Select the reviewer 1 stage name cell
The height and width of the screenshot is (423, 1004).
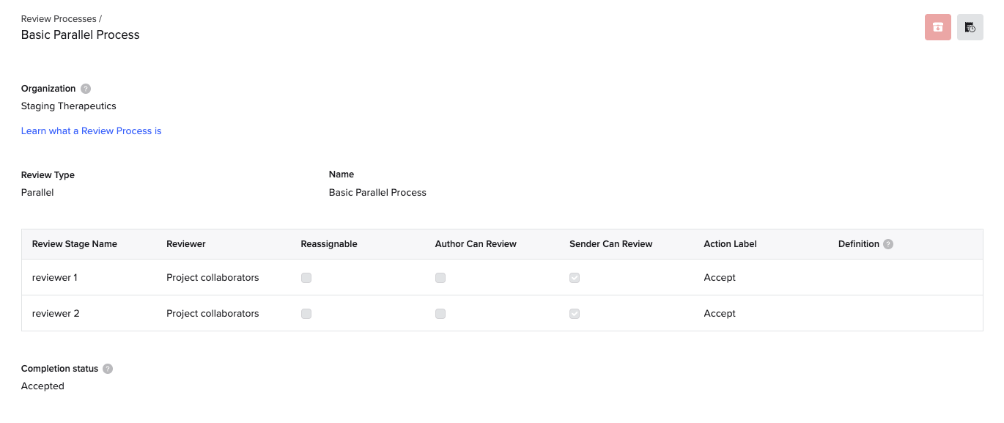pos(56,278)
